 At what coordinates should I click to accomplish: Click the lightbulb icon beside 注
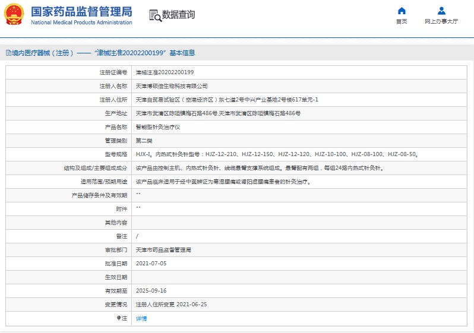119,318
